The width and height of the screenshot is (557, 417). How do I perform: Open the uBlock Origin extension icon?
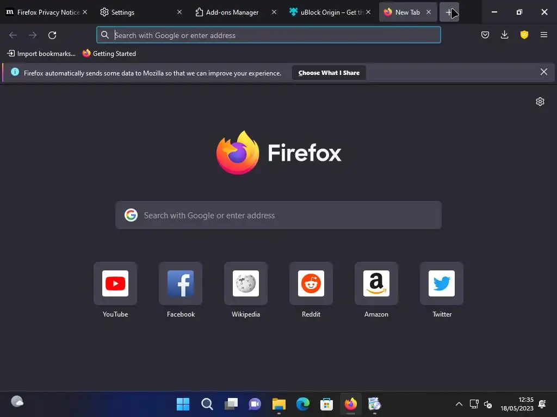tap(524, 35)
